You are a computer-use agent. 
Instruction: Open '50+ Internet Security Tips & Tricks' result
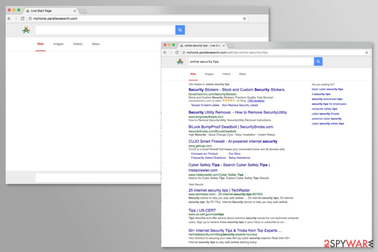tap(235, 231)
